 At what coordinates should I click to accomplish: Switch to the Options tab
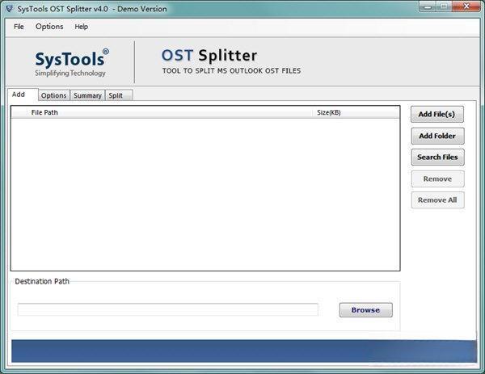(54, 95)
